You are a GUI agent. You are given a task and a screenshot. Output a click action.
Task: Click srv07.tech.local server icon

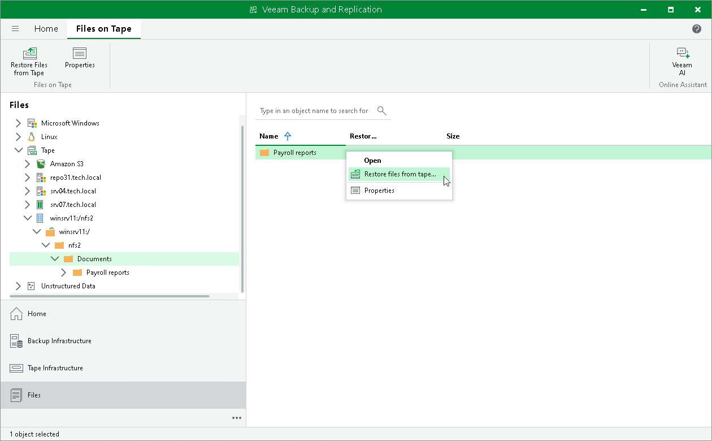tap(41, 204)
